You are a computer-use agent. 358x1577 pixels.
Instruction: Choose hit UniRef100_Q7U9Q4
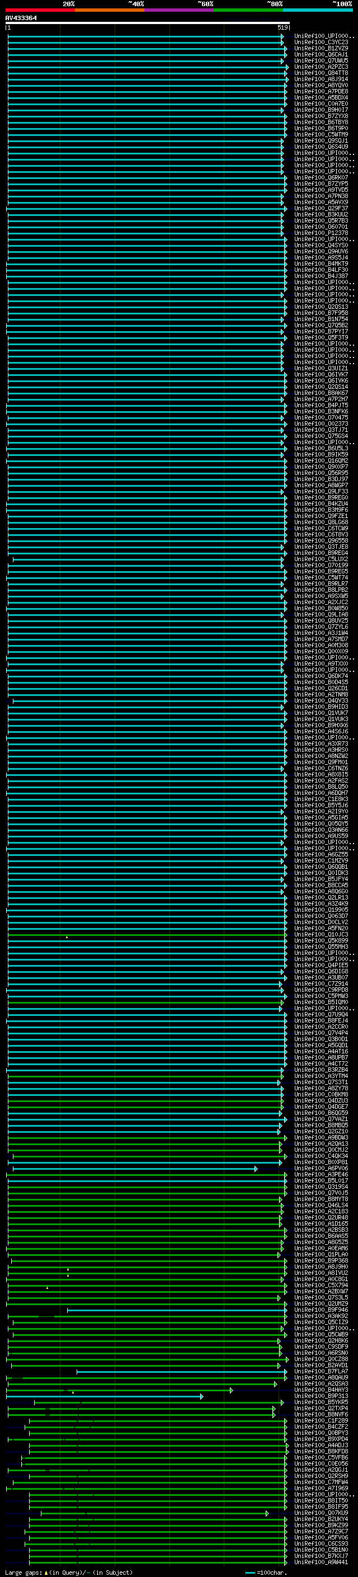click(x=321, y=1014)
